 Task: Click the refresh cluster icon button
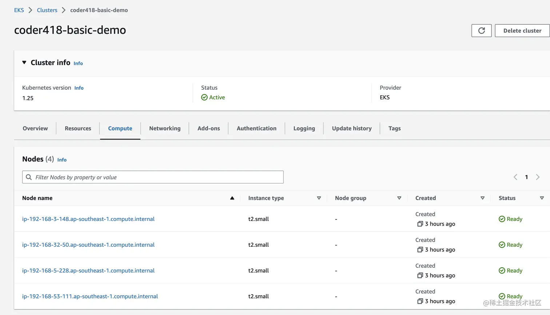coord(481,31)
